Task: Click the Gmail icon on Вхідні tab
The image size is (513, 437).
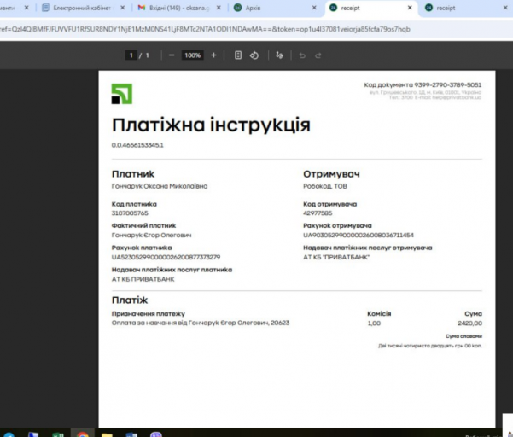Action: pyautogui.click(x=142, y=8)
